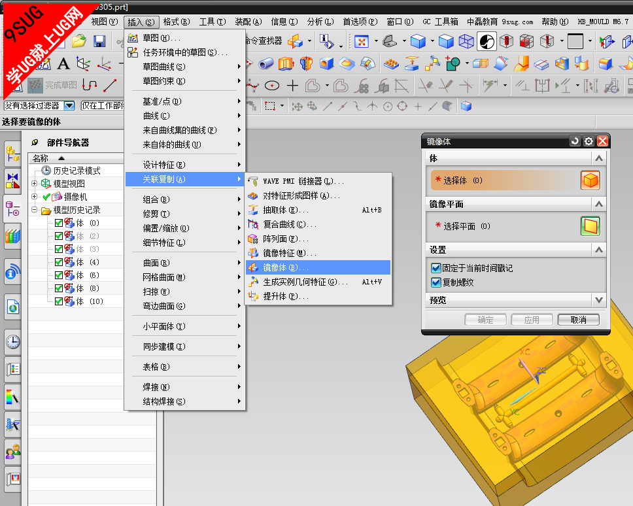Click the hole feature blue block icon
Screen dimensions: 633x506
[x=326, y=64]
